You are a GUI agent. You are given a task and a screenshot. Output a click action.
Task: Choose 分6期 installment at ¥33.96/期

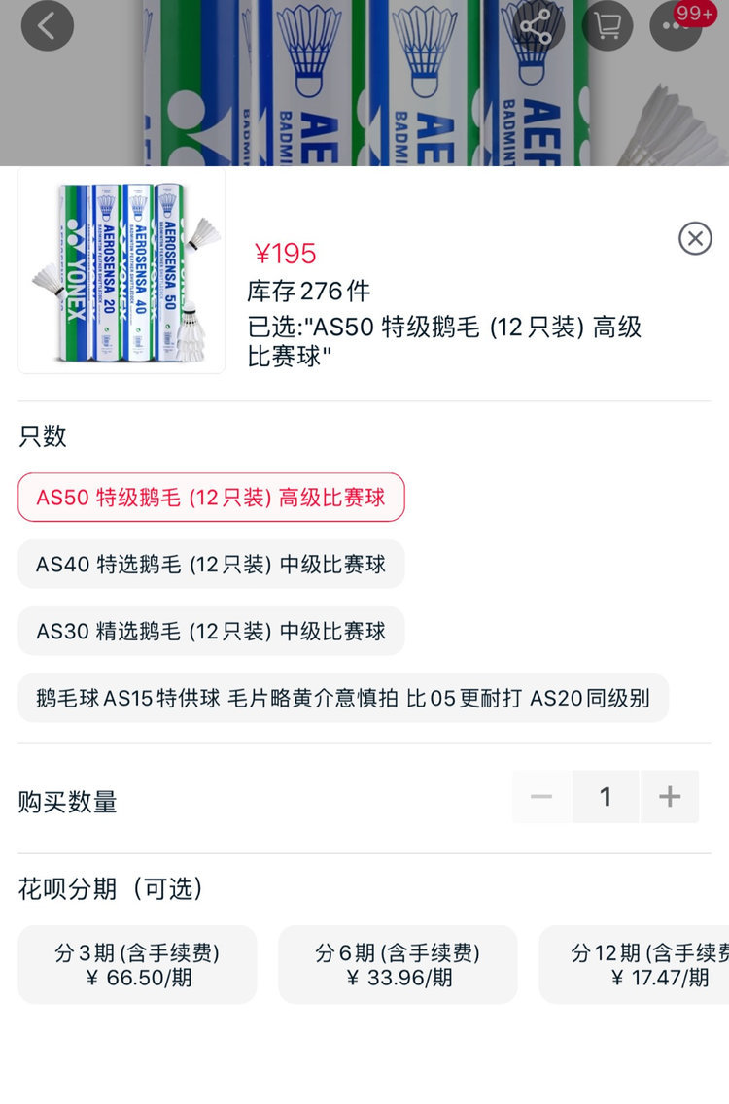pyautogui.click(x=398, y=964)
